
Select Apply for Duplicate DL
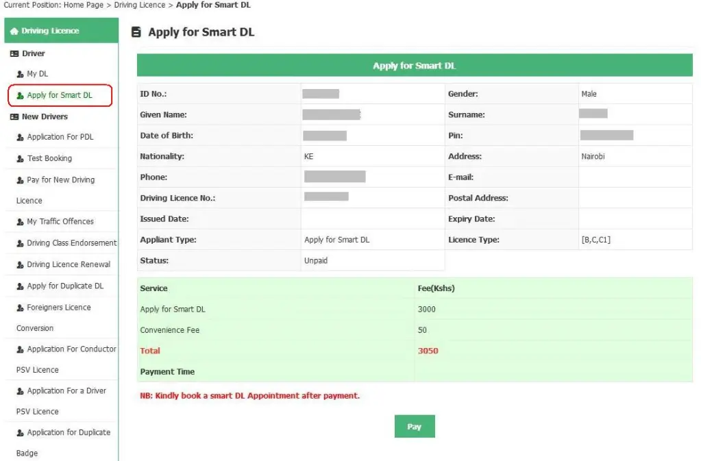coord(65,286)
